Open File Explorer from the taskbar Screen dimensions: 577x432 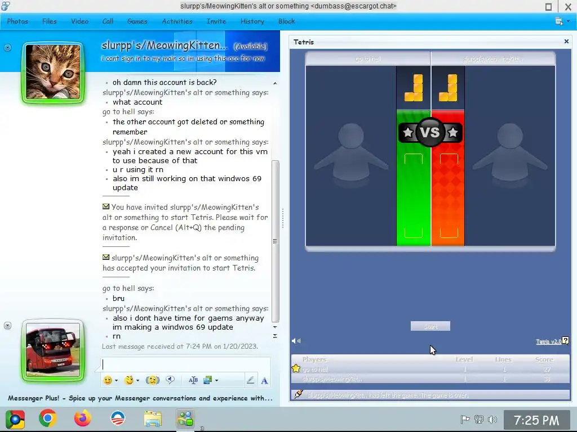153,418
